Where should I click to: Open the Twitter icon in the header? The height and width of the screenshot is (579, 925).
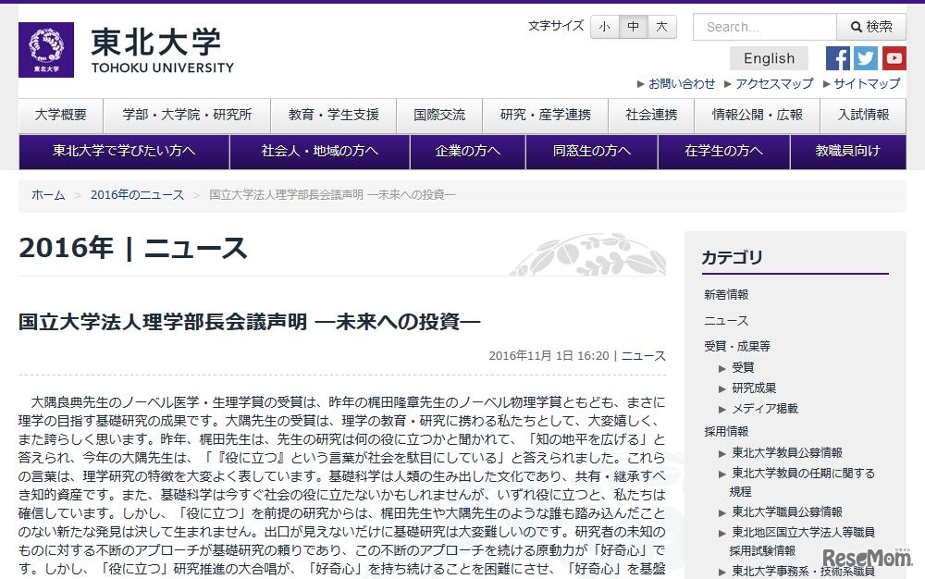pos(865,58)
